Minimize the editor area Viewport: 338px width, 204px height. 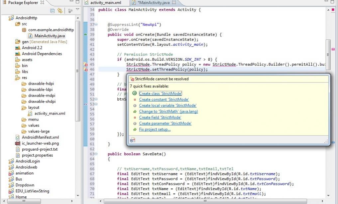point(326,1)
